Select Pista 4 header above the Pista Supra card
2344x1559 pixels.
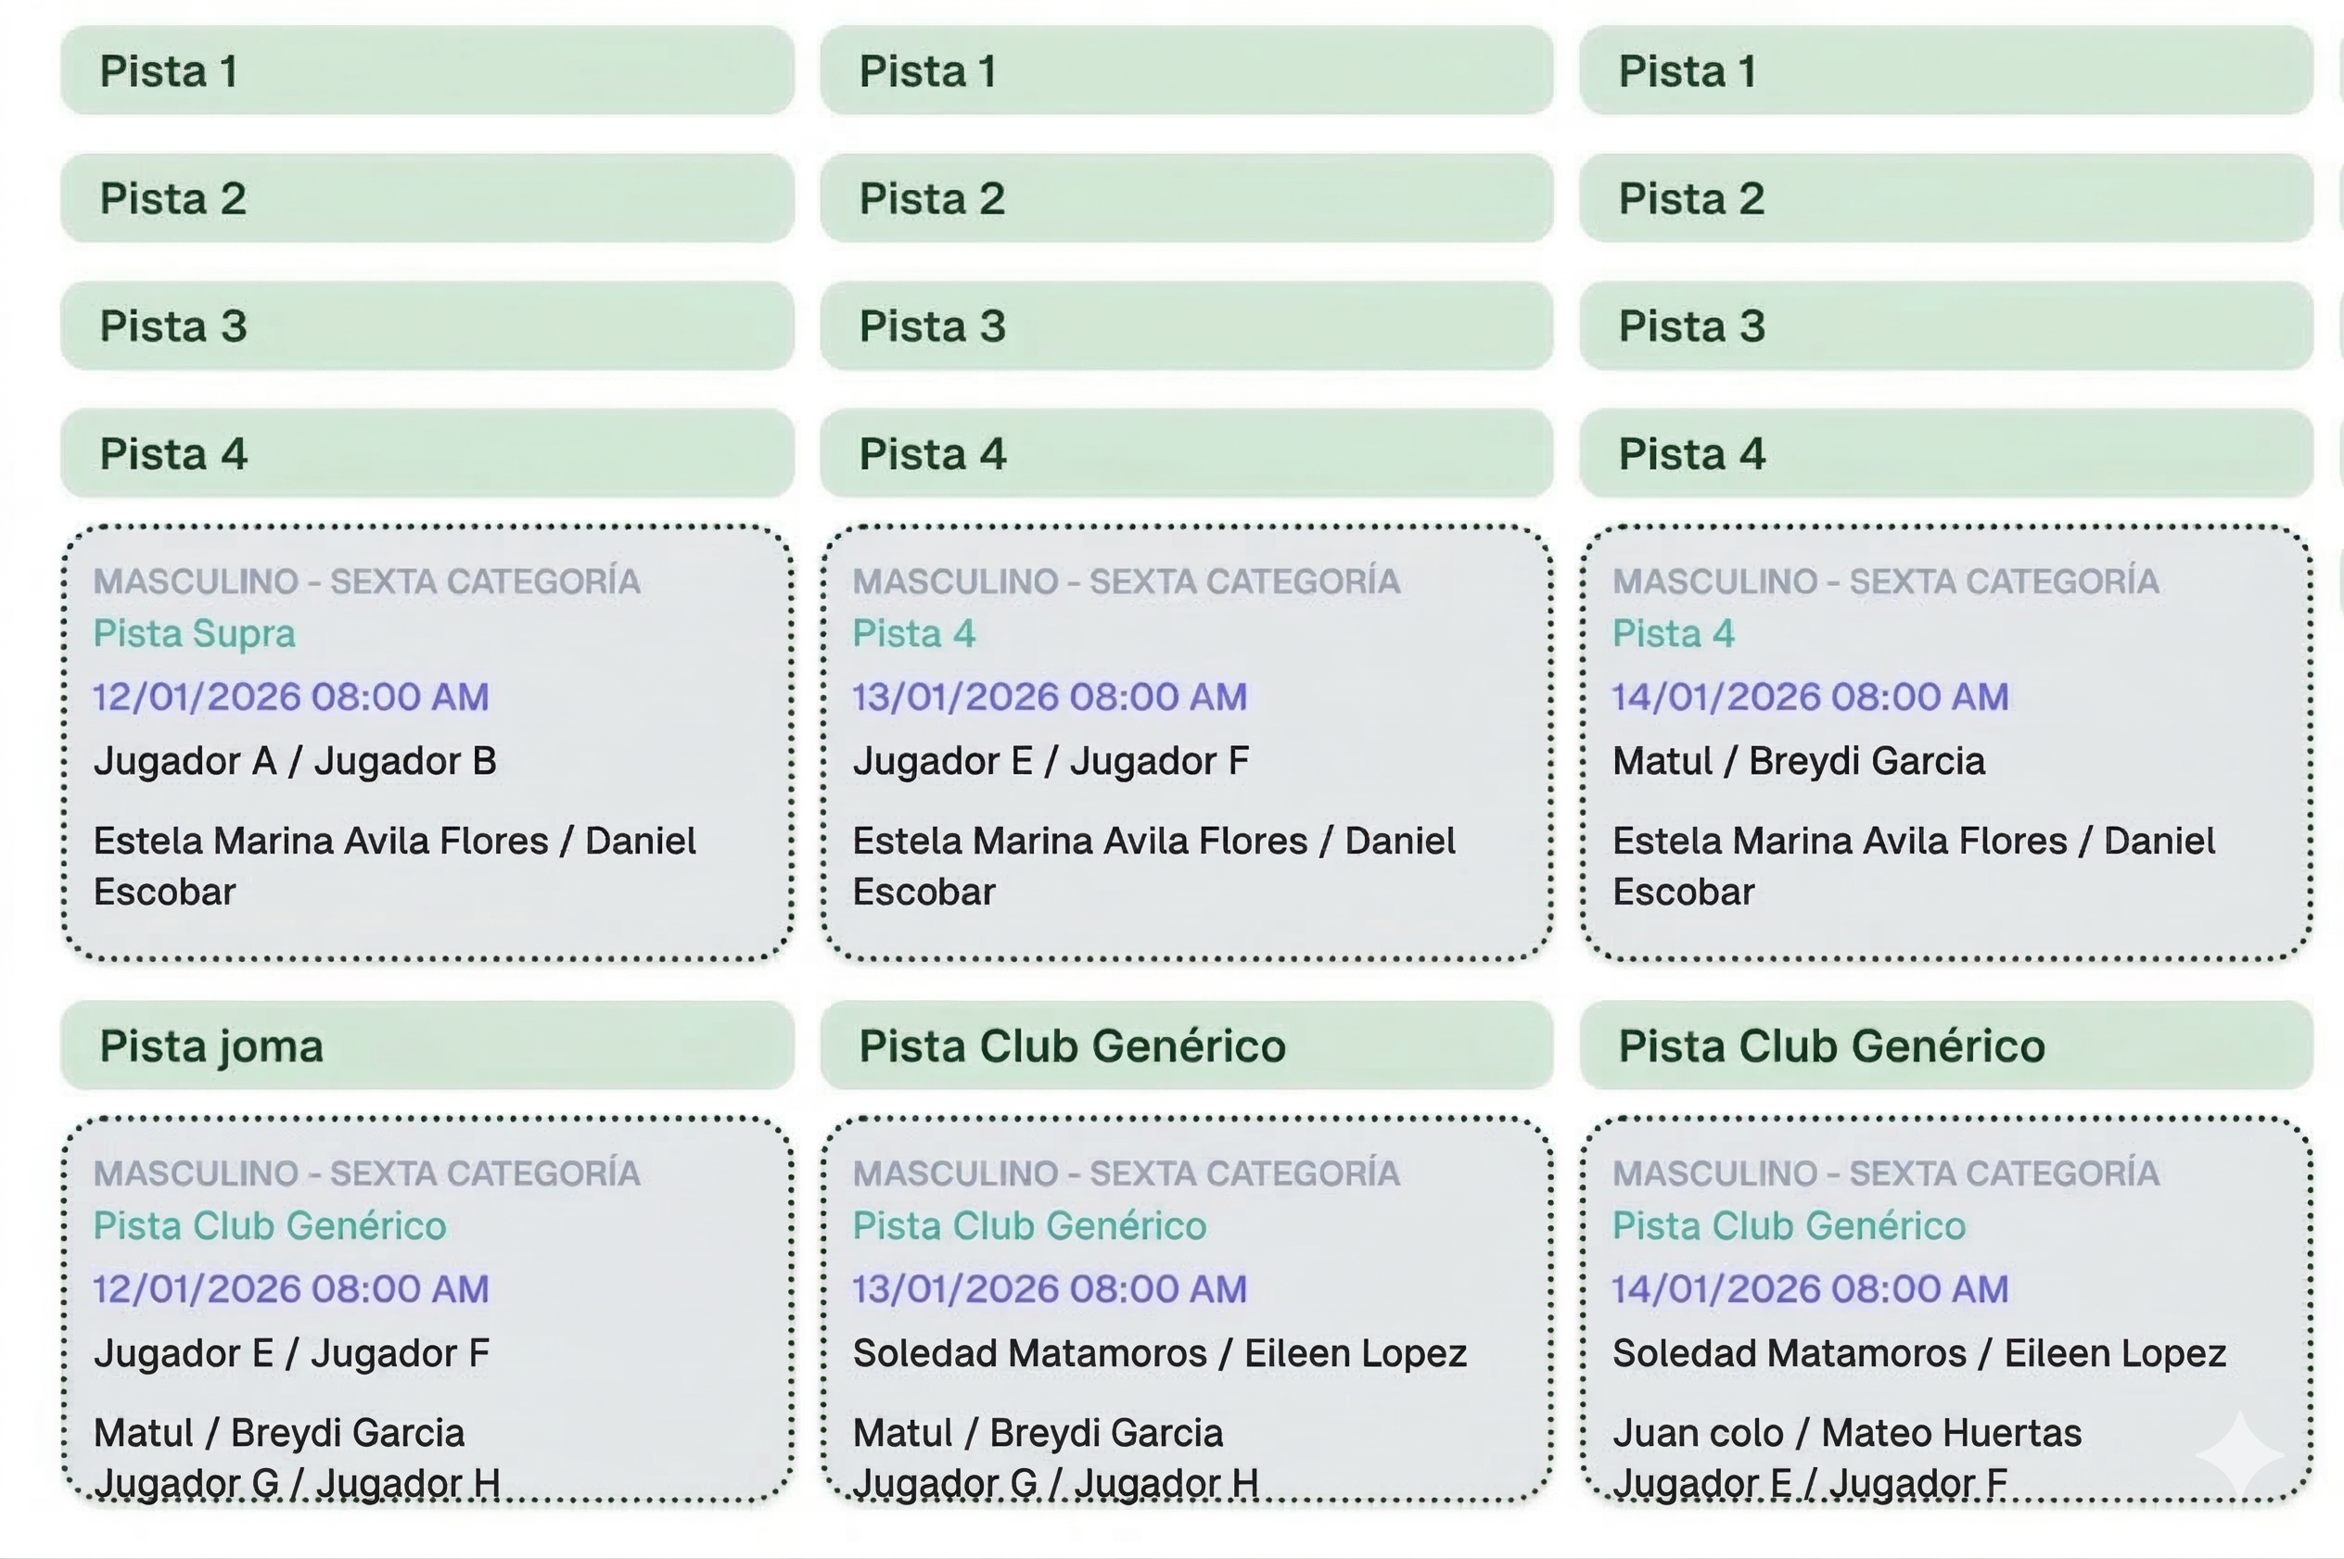(427, 454)
